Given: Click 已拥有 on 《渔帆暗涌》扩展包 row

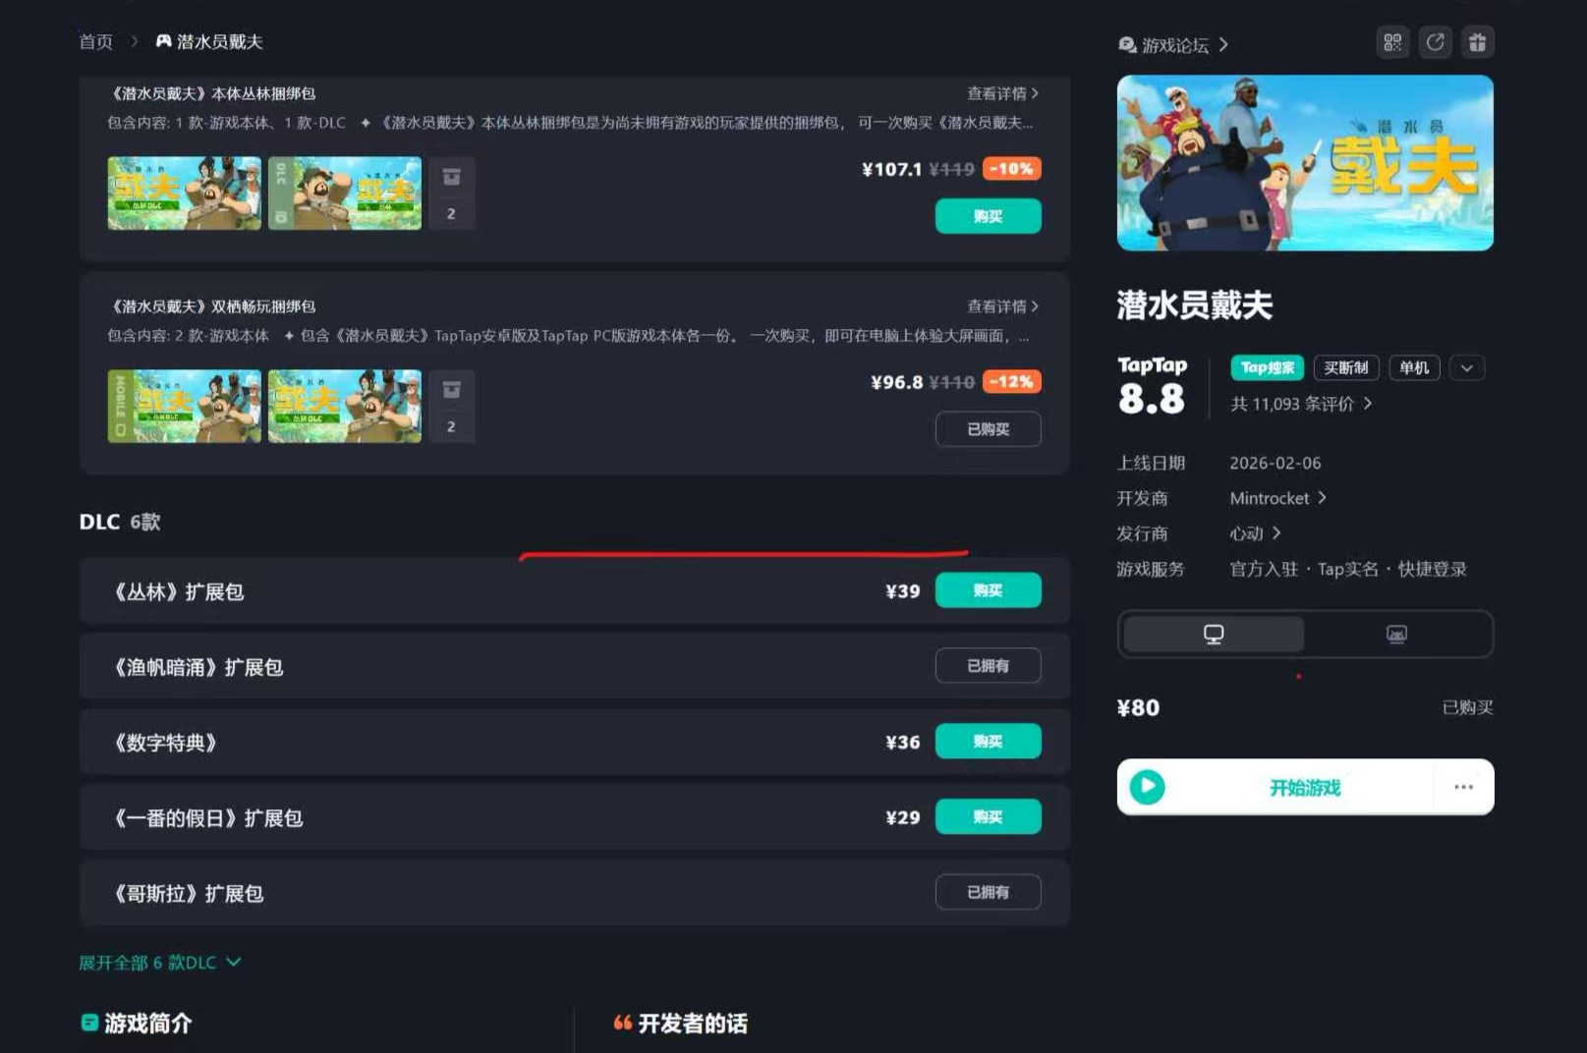Looking at the screenshot, I should [x=988, y=666].
